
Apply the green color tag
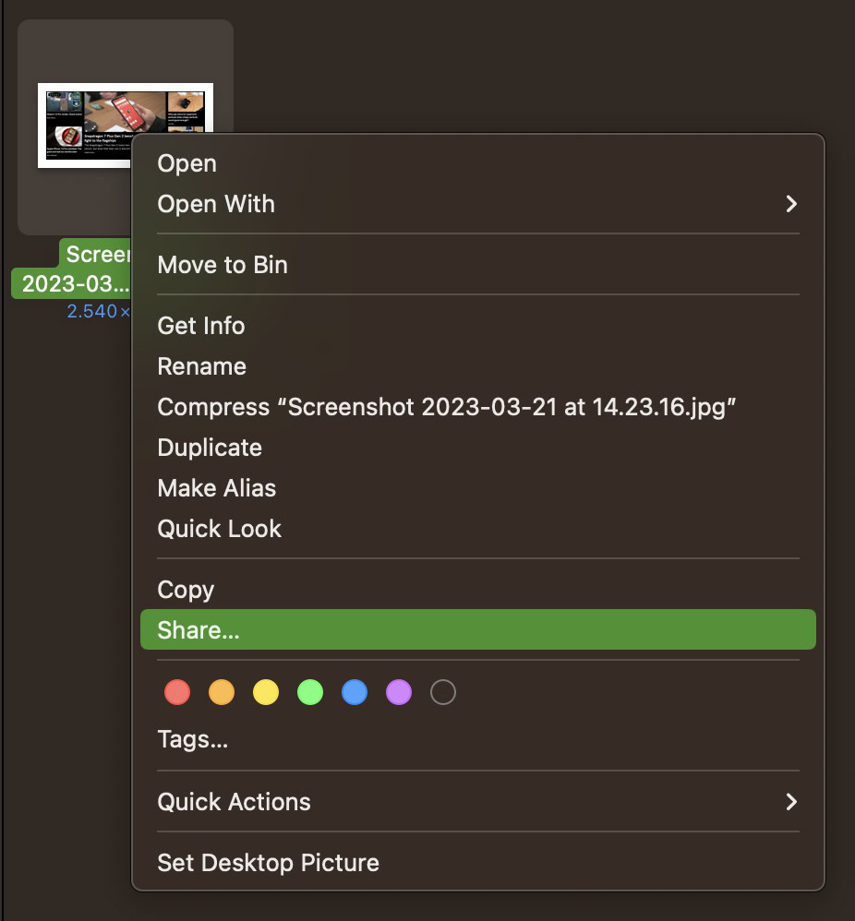[310, 692]
